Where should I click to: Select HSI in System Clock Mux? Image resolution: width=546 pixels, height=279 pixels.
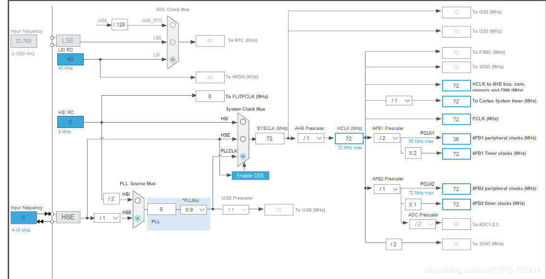[x=243, y=122]
